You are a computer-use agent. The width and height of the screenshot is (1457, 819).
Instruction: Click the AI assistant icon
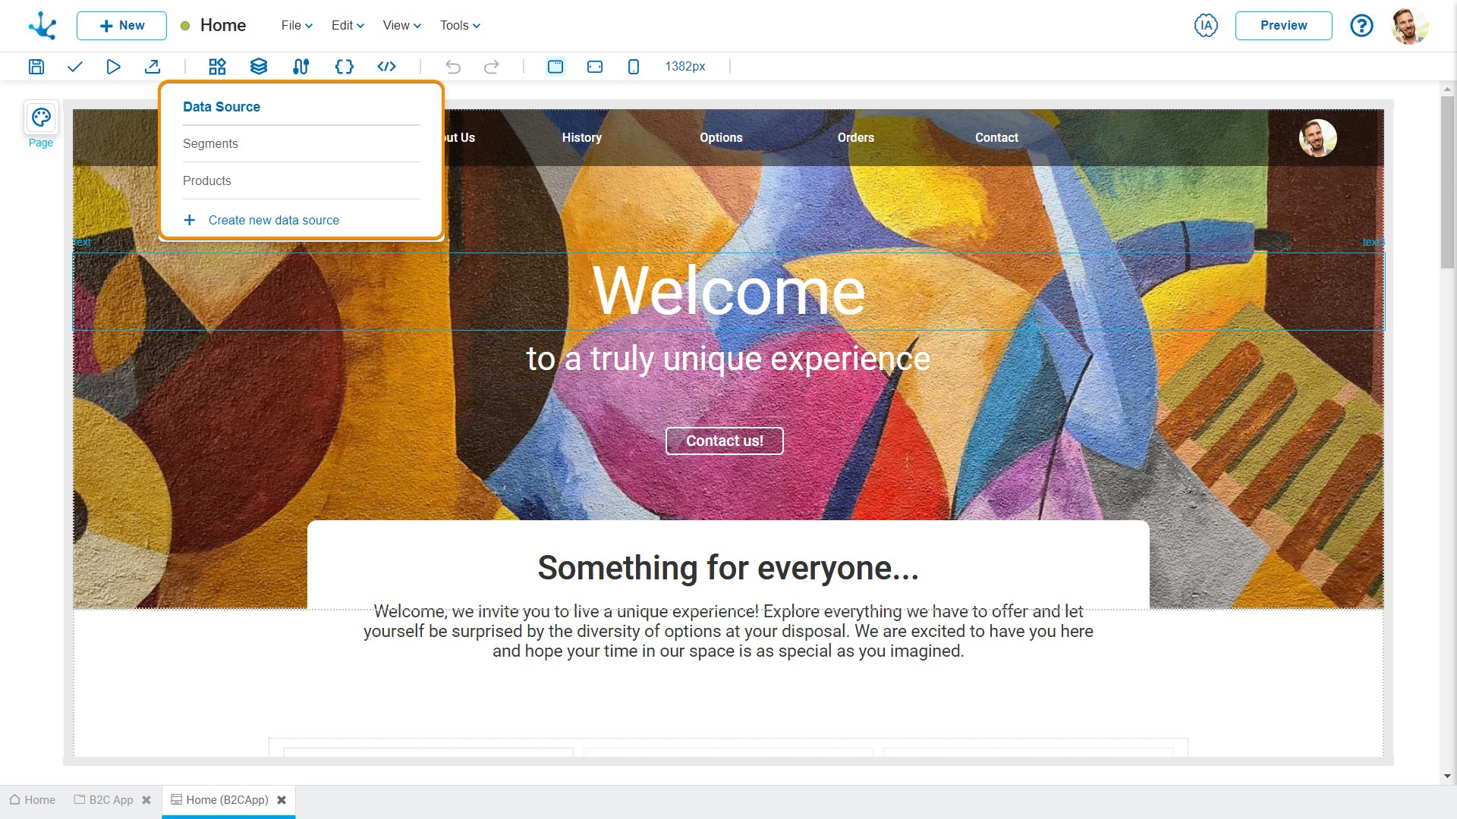click(1205, 25)
